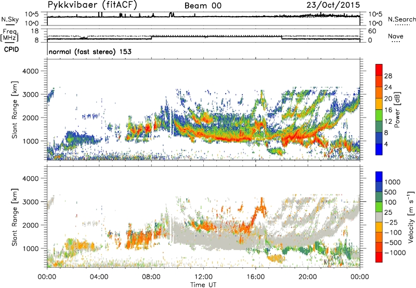Click the '16:00' time axis tick label

click(x=255, y=277)
